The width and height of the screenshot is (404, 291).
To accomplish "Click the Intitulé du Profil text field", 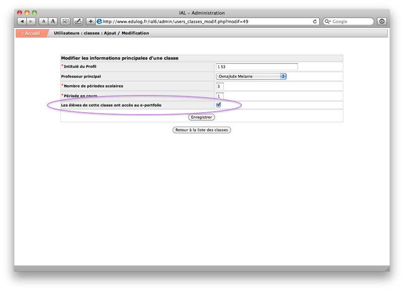I will click(257, 67).
